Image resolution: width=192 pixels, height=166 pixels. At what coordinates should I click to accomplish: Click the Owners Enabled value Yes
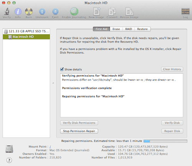coord(52,154)
